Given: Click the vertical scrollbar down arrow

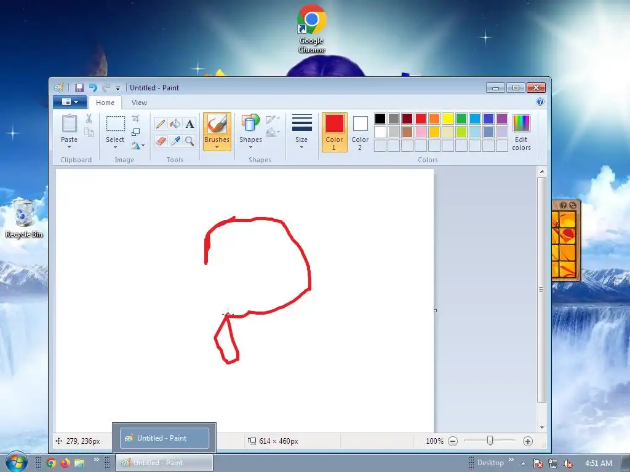Looking at the screenshot, I should (541, 428).
